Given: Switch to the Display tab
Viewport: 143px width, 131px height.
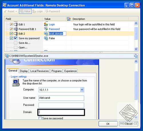Looking at the screenshot, I should pyautogui.click(x=24, y=71).
